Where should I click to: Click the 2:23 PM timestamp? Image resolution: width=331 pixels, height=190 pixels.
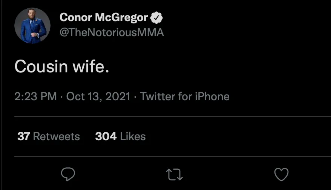pyautogui.click(x=35, y=97)
